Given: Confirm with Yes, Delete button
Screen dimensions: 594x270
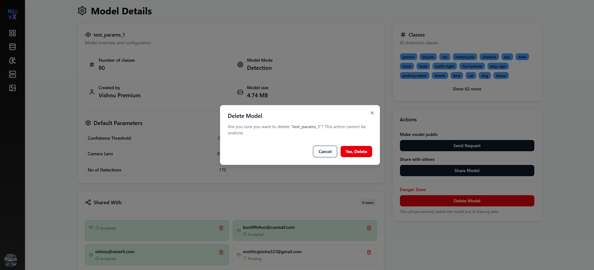Looking at the screenshot, I should pyautogui.click(x=356, y=152).
